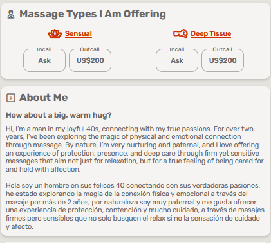
Task: Click the hand icon beside Deep Tissue
Action: (x=180, y=33)
